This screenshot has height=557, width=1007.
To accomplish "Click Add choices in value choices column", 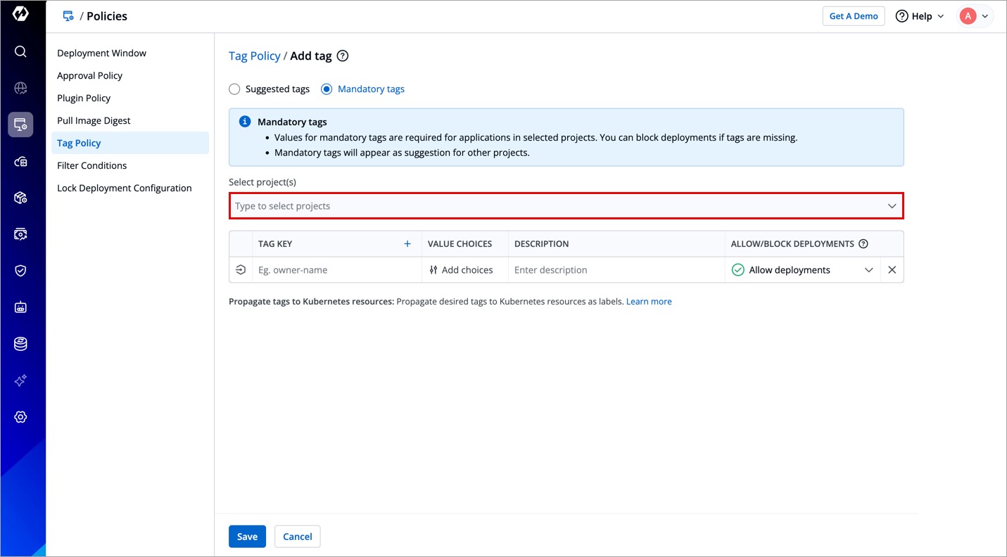I will tap(462, 270).
